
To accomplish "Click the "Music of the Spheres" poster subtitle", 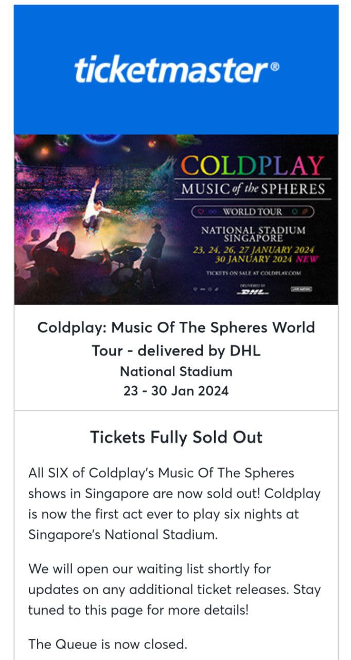I will click(x=253, y=189).
